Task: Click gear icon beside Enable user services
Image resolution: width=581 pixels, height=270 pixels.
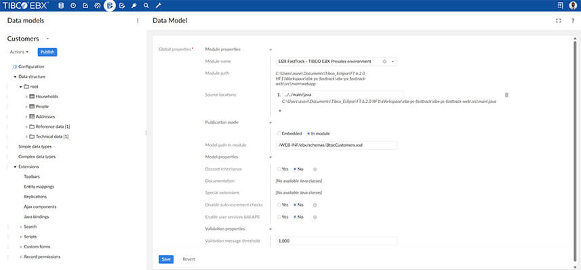Action: [315, 217]
